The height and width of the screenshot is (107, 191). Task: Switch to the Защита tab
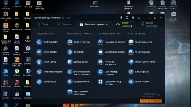64,24
